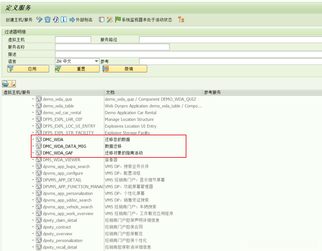Screen dimensions: 322x251
Task: Select the dpwty_personalization service node
Action: click(63, 240)
